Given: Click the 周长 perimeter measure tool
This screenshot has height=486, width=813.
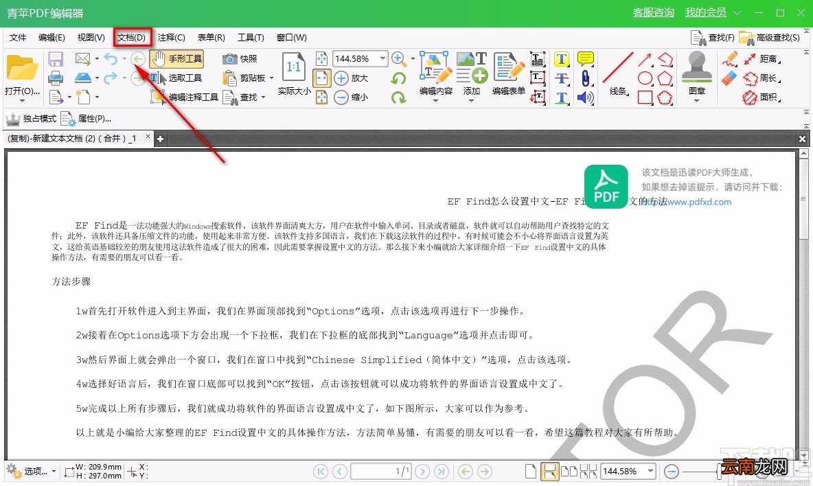Looking at the screenshot, I should 762,78.
